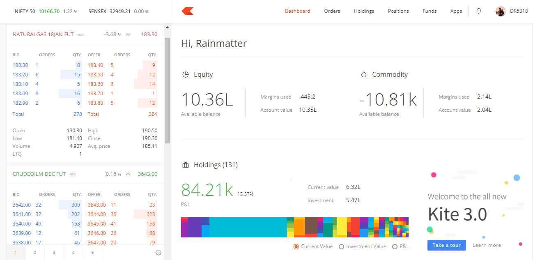Click the Holdings briefcase icon
This screenshot has height=260, width=533.
[x=186, y=165]
